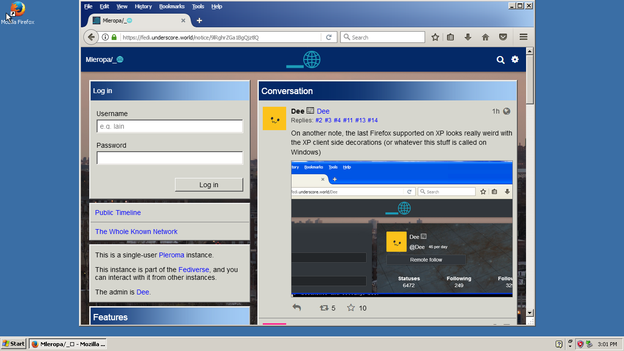Open the Firefox hamburger menu
The image size is (624, 351).
[x=524, y=37]
